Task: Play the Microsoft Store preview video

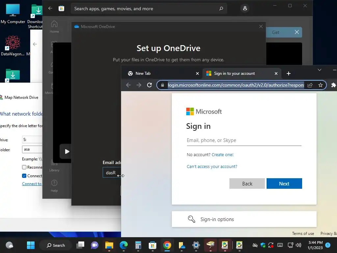Action: click(x=67, y=152)
